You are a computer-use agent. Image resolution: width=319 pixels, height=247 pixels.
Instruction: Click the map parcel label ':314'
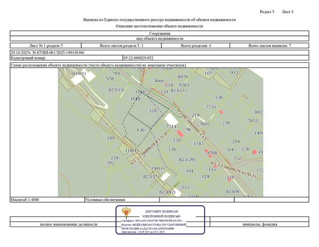(229, 150)
